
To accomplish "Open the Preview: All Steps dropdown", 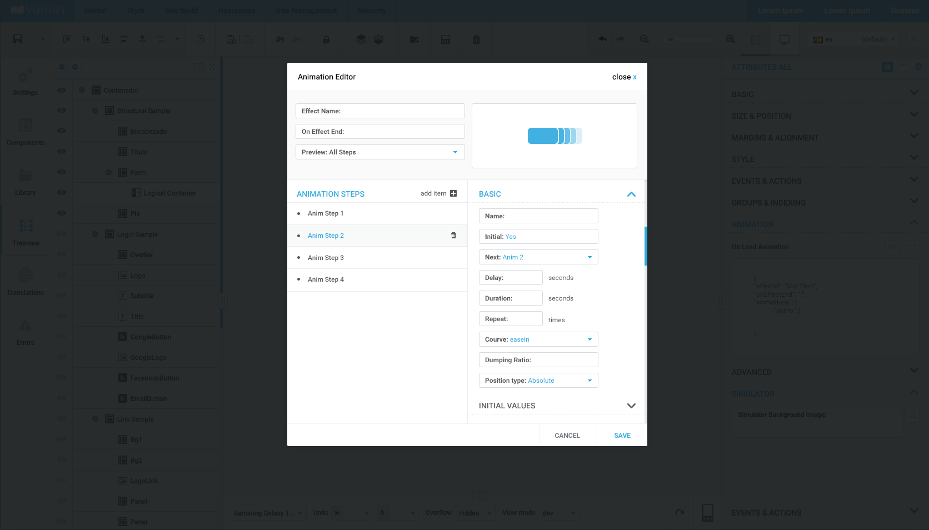I will [380, 152].
